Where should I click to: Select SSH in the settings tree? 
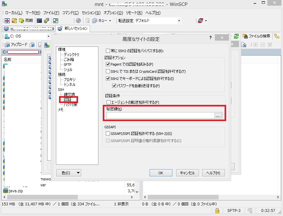[61, 90]
